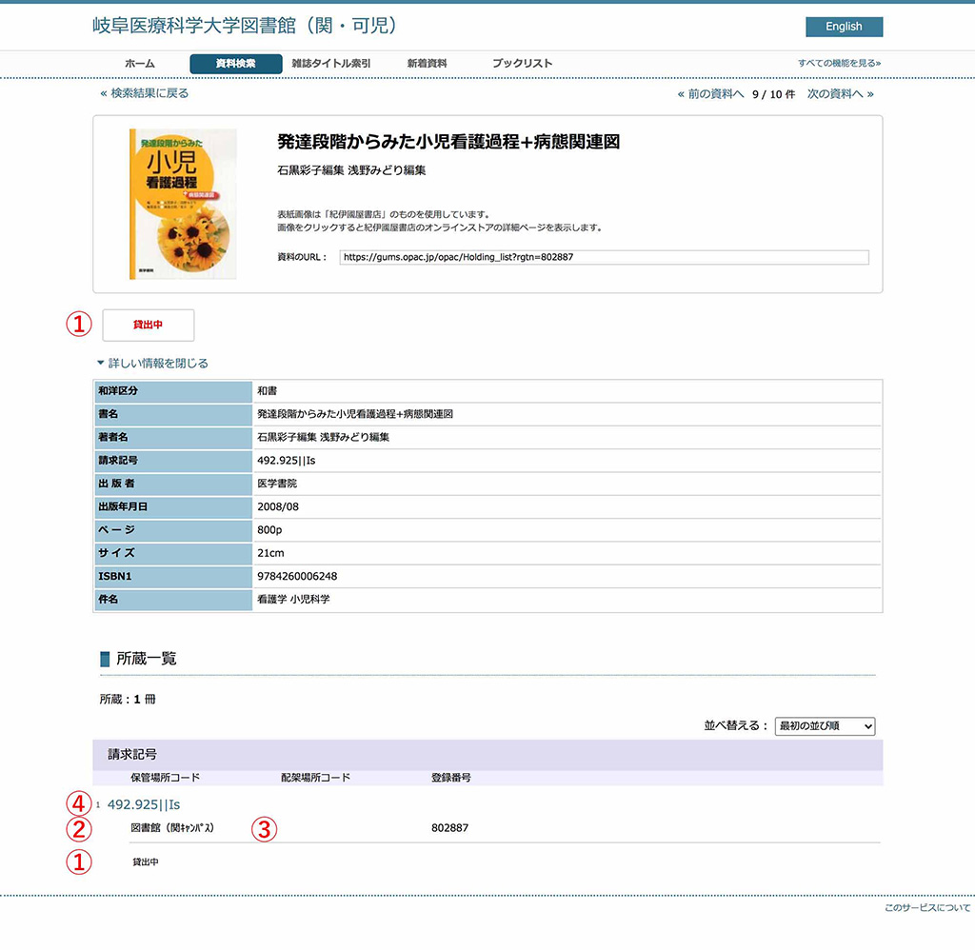Go to next item with 次の資料へ
975x950 pixels.
click(840, 94)
